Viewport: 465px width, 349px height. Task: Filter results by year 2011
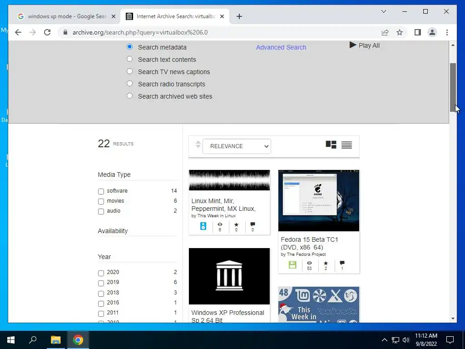101,314
